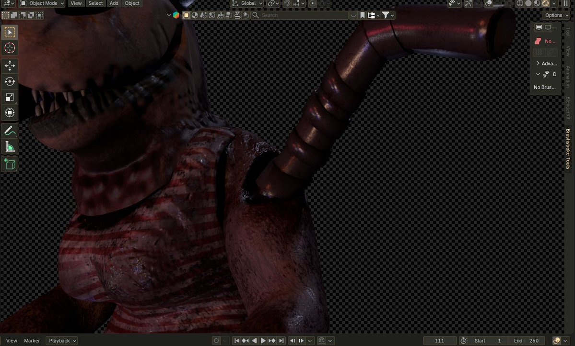Open Object Mode dropdown
This screenshot has height=346, width=575.
coord(42,3)
